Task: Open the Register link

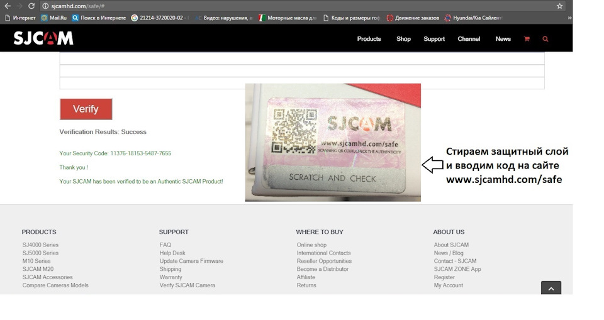Action: [444, 277]
